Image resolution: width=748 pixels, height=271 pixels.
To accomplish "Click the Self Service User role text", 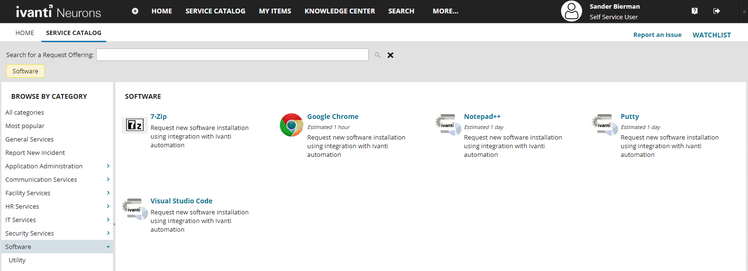I will pos(613,17).
